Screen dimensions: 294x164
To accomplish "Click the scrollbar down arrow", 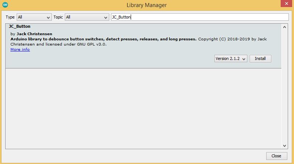I will [284, 145].
